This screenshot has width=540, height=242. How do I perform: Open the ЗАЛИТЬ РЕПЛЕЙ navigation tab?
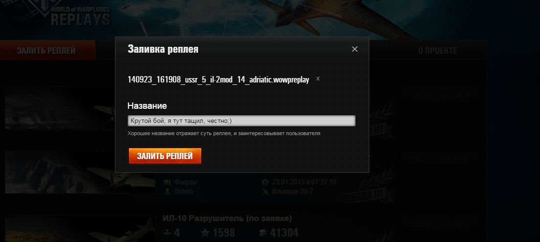click(x=47, y=50)
